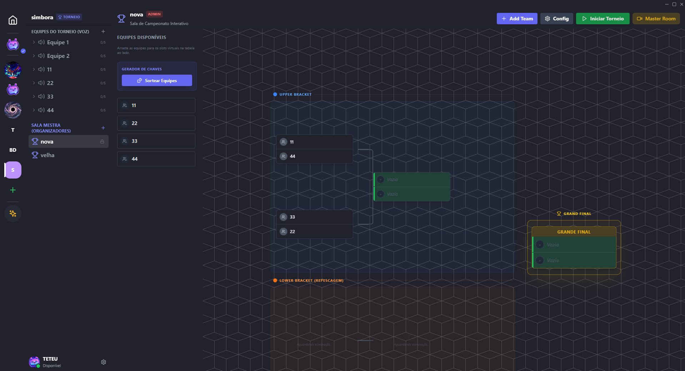Open user settings gear beside TETEU

(x=104, y=362)
